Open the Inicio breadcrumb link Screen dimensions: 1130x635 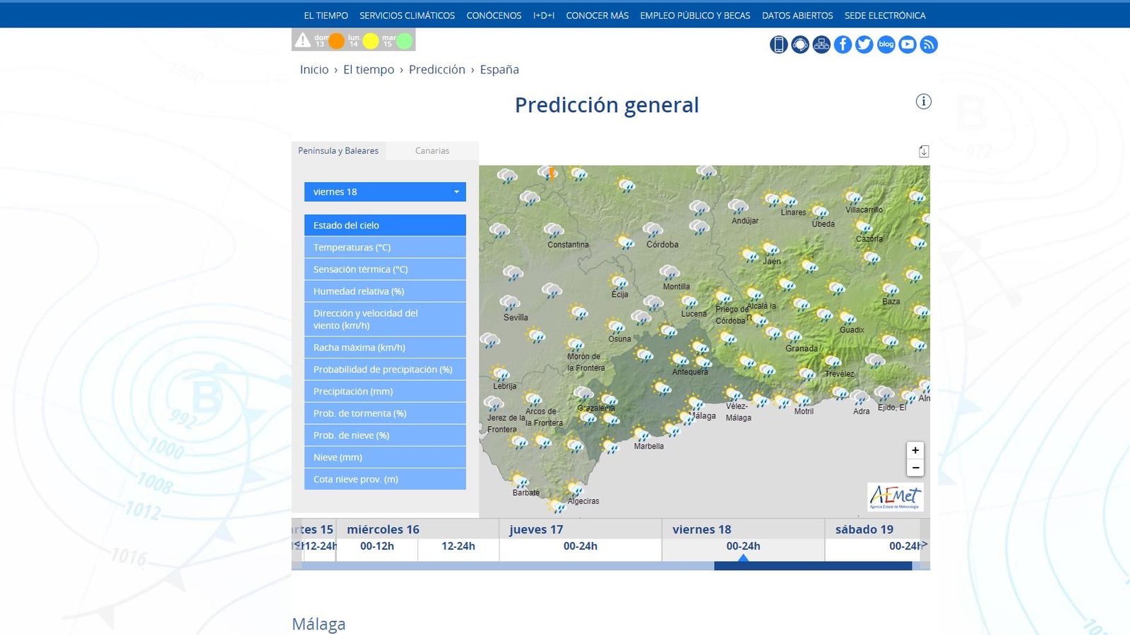coord(314,69)
